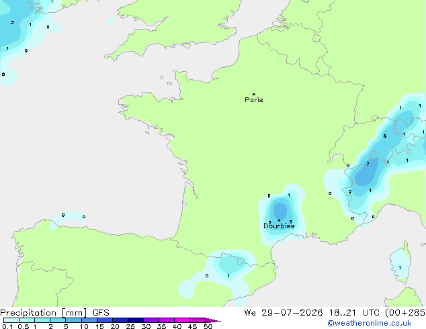Image resolution: width=426 pixels, height=329 pixels.
Task: Click the Dourbies location label
Action: pos(279,226)
